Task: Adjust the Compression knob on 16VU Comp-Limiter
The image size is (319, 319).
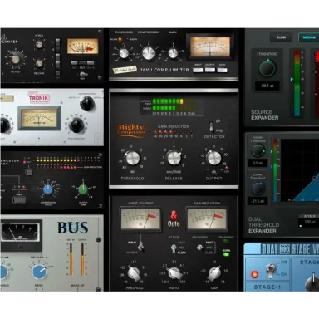Action: coord(149,52)
